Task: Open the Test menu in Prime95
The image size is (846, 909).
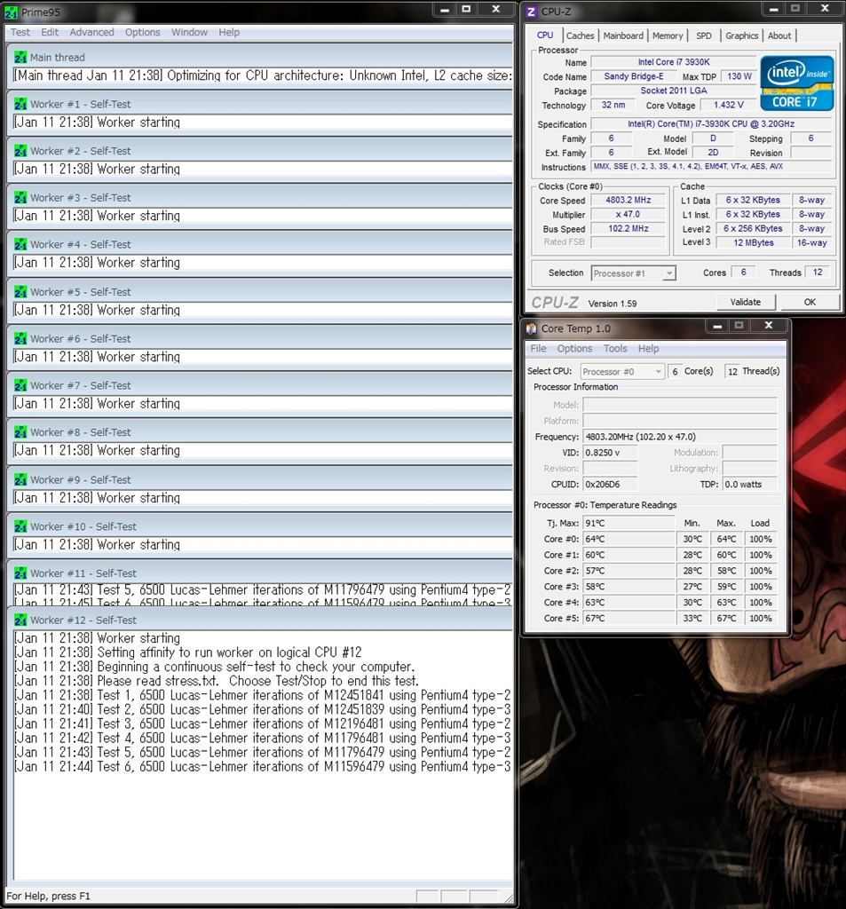Action: (20, 32)
